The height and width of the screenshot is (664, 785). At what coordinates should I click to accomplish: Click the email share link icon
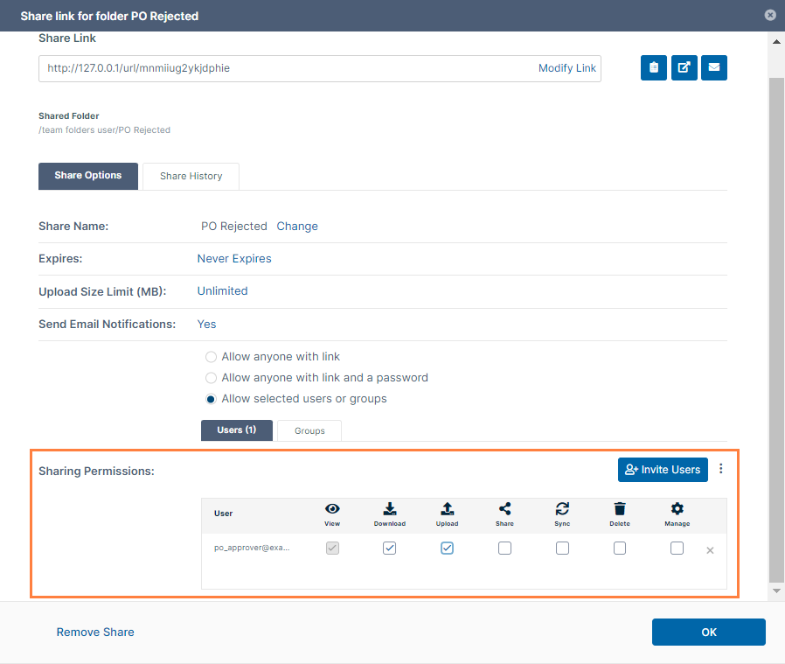714,67
